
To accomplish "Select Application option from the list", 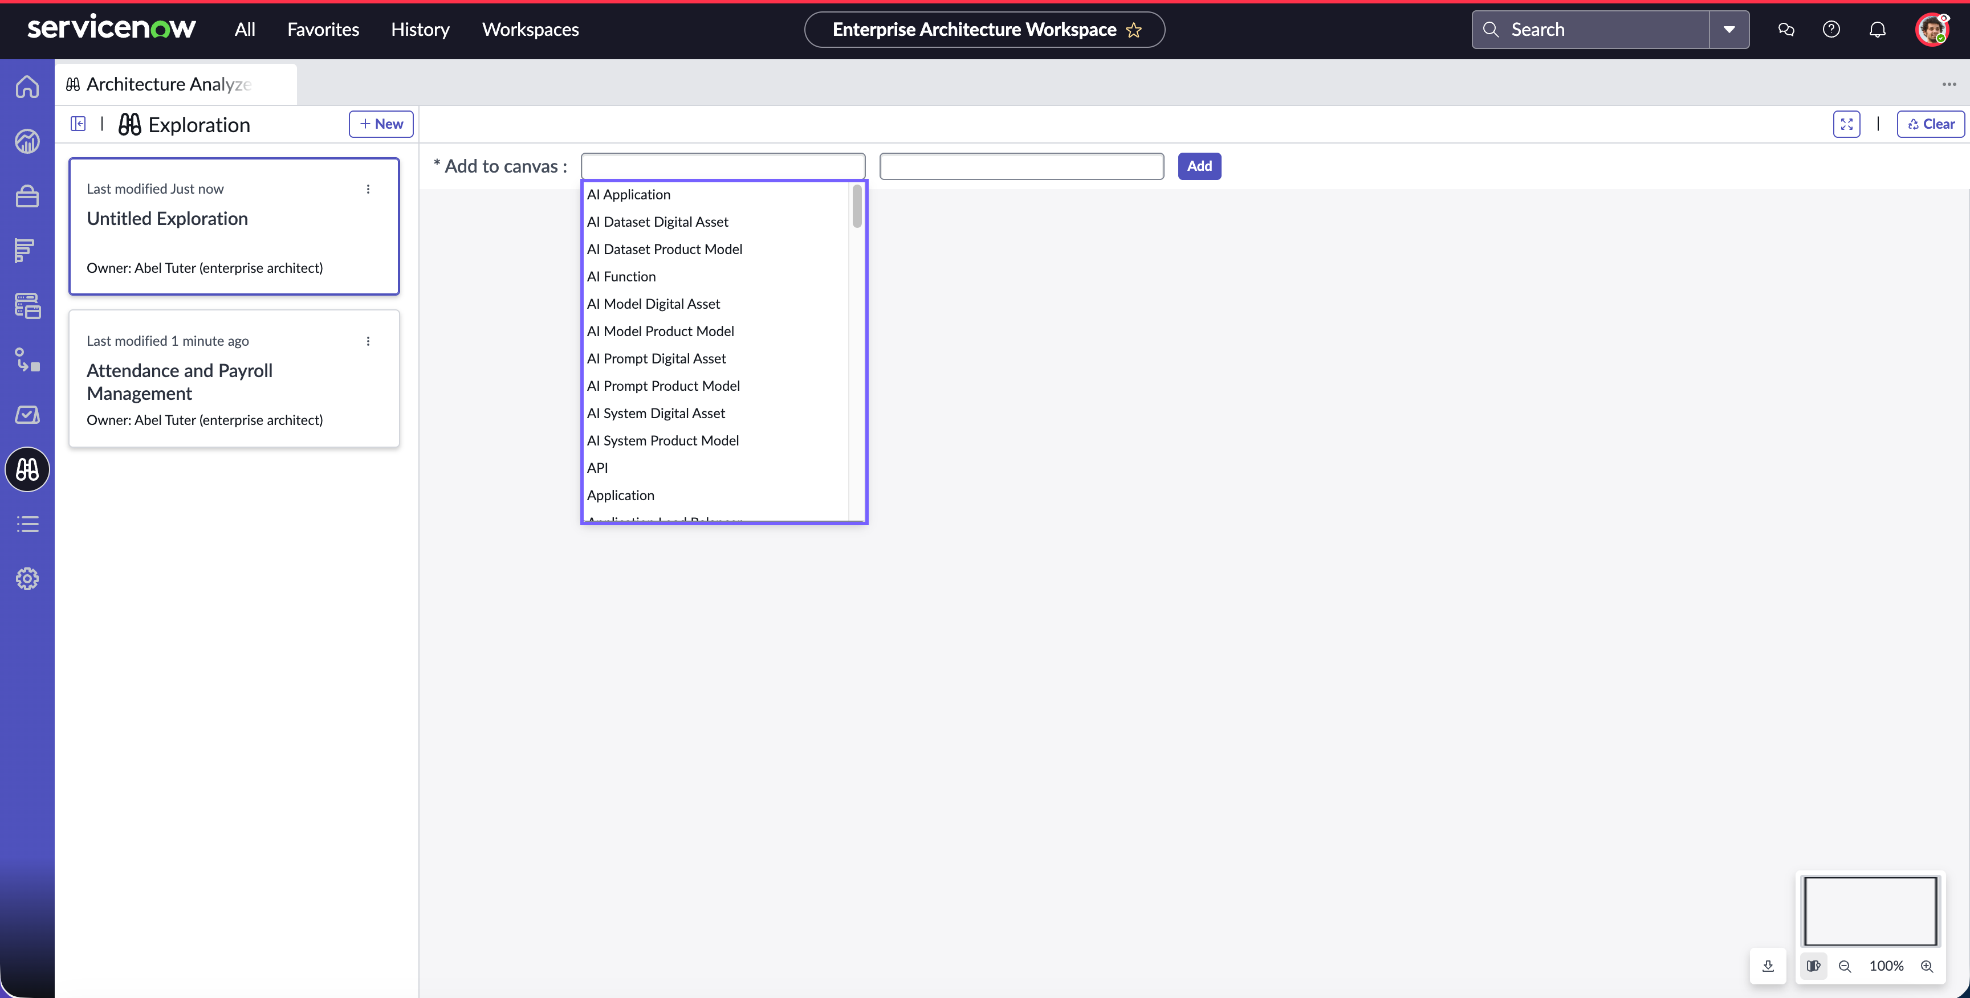I will [x=717, y=495].
